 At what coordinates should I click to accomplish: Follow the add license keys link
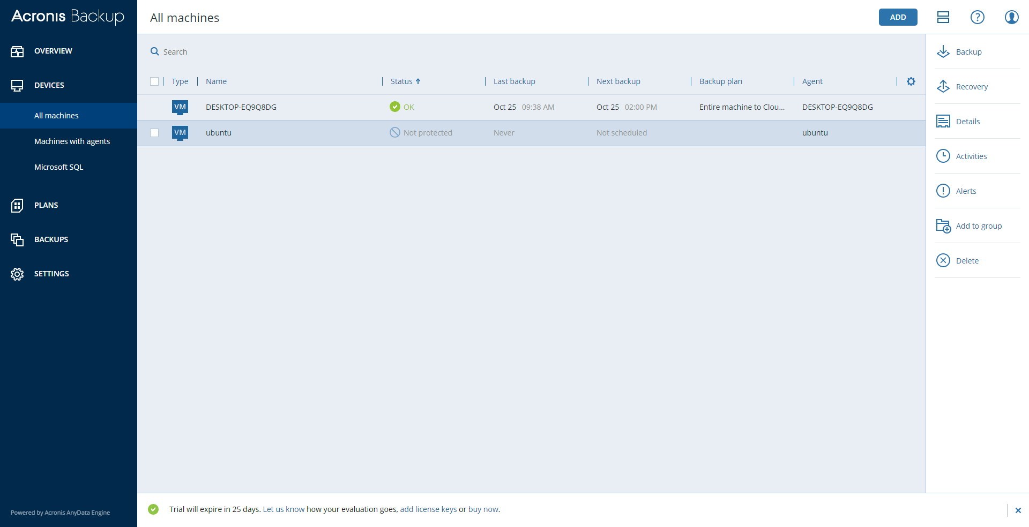(428, 509)
